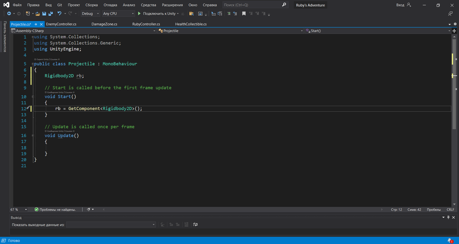The image size is (459, 244).
Task: Open the Start() member navigation dropdown
Action: 378,31
